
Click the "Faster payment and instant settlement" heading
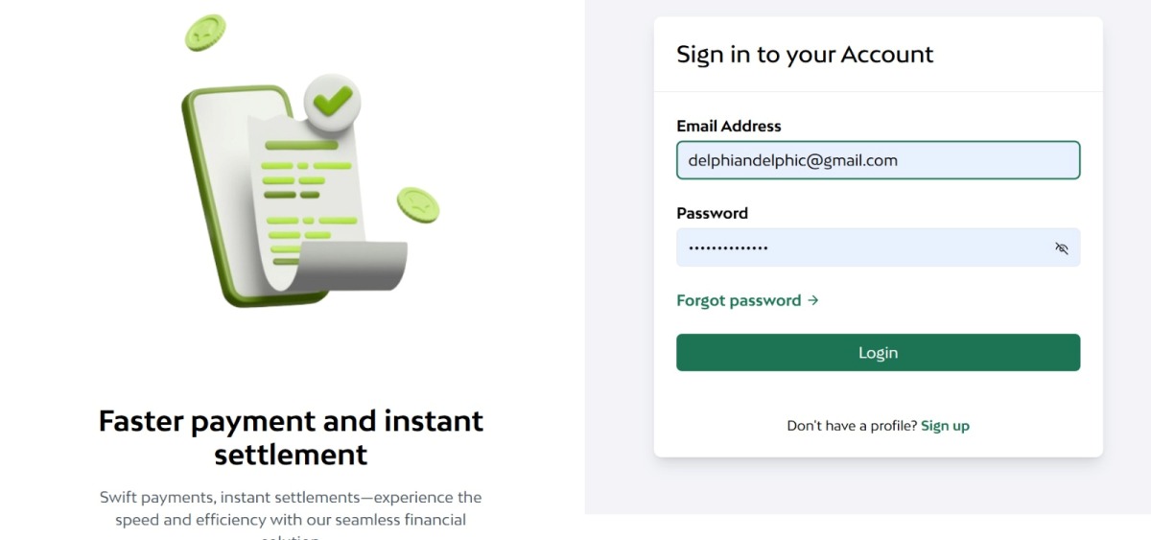point(291,437)
